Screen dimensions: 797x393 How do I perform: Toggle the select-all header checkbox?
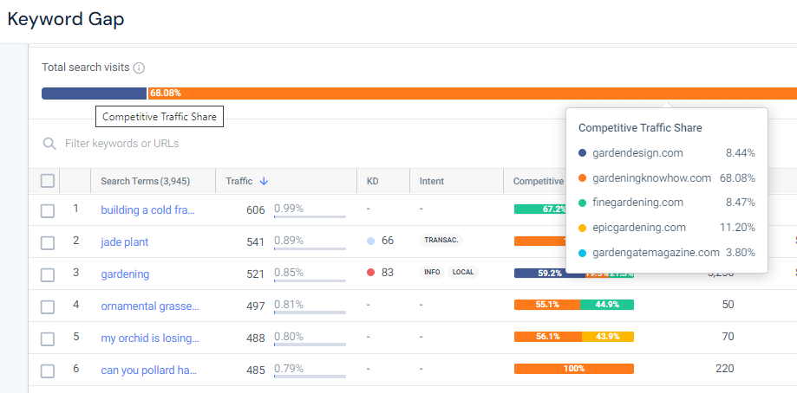(48, 181)
